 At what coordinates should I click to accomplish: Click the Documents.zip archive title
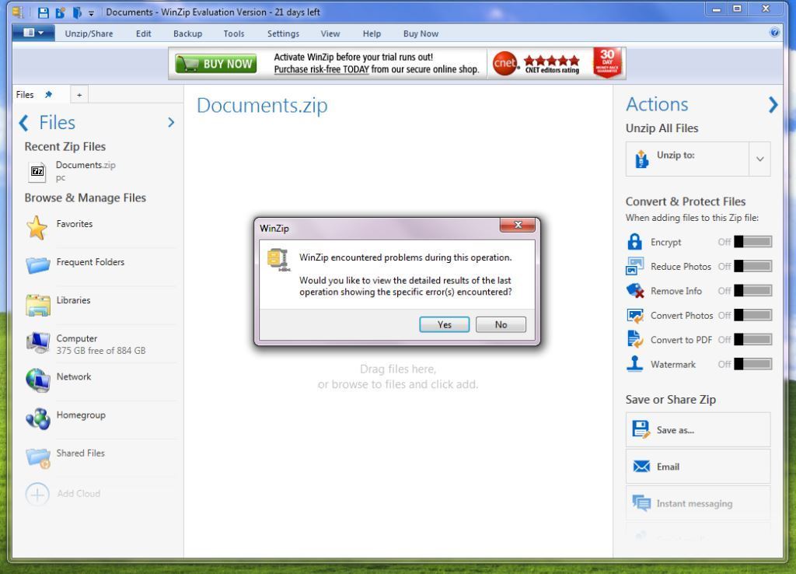262,106
